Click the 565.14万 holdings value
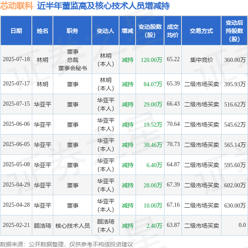This screenshot has width=248, height=248. pyautogui.click(x=235, y=145)
